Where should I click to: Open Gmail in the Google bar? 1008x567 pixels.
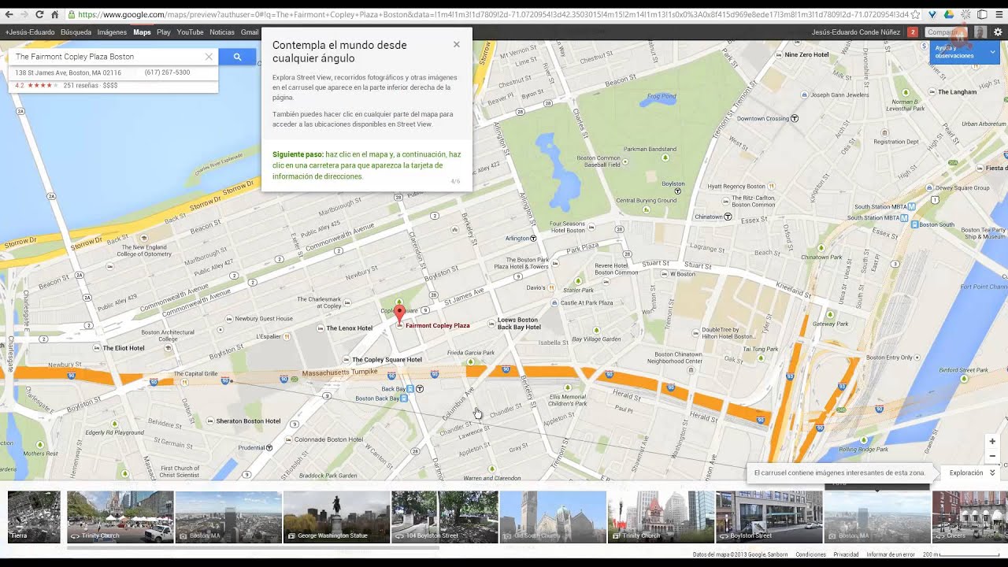[x=250, y=32]
